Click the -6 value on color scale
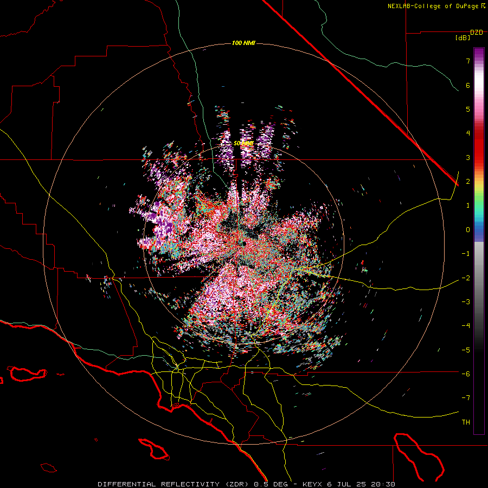488x488 pixels. [466, 374]
